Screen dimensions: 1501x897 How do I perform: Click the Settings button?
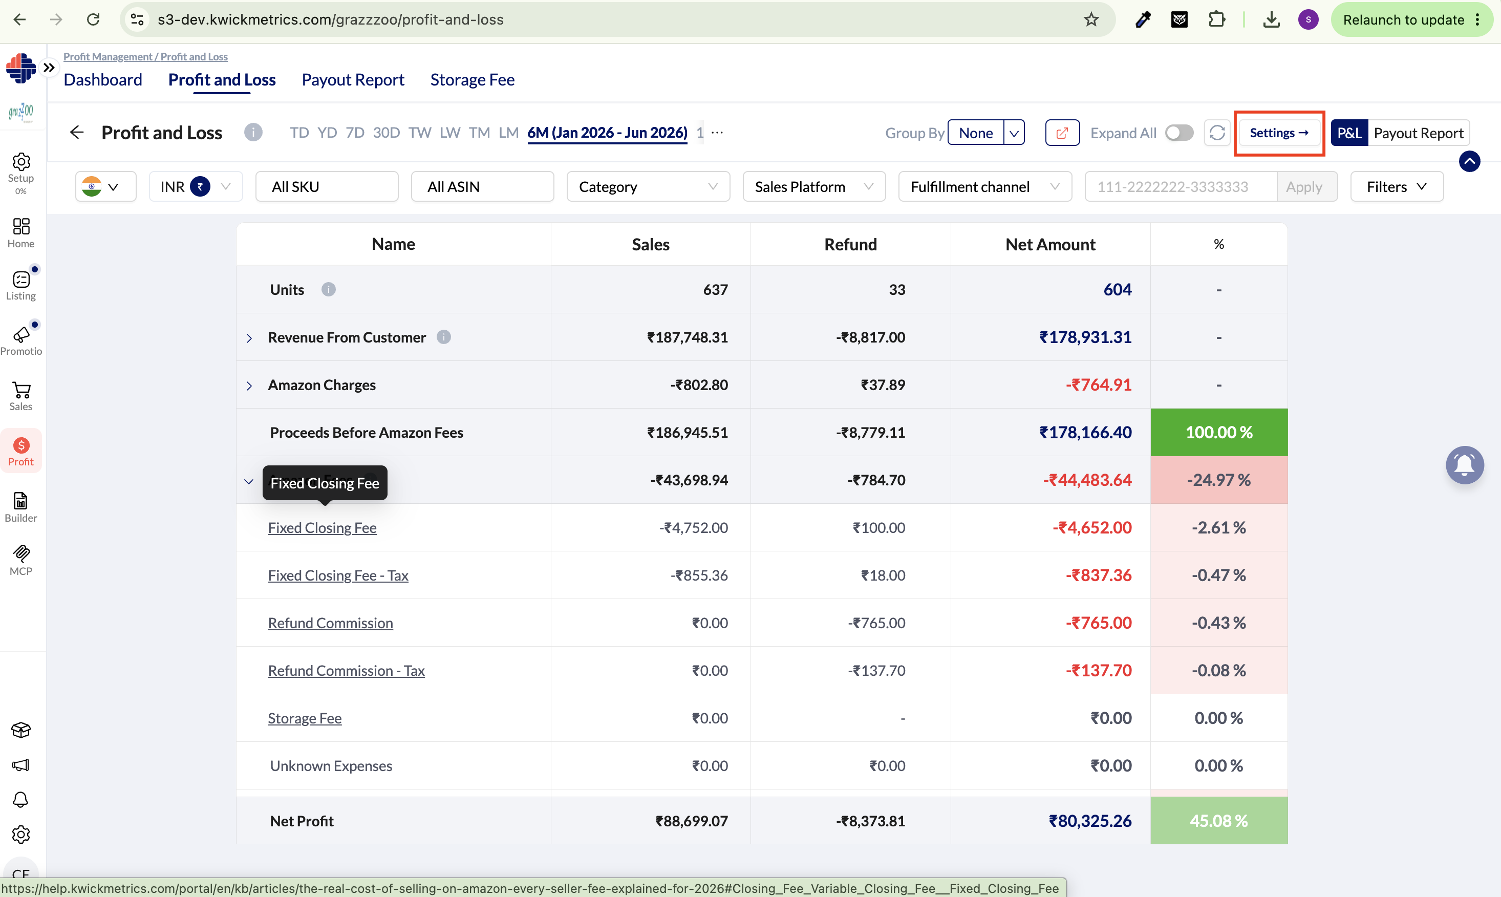[1279, 133]
